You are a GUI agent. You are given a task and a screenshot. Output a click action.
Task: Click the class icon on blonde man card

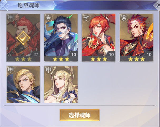click(x=11, y=70)
